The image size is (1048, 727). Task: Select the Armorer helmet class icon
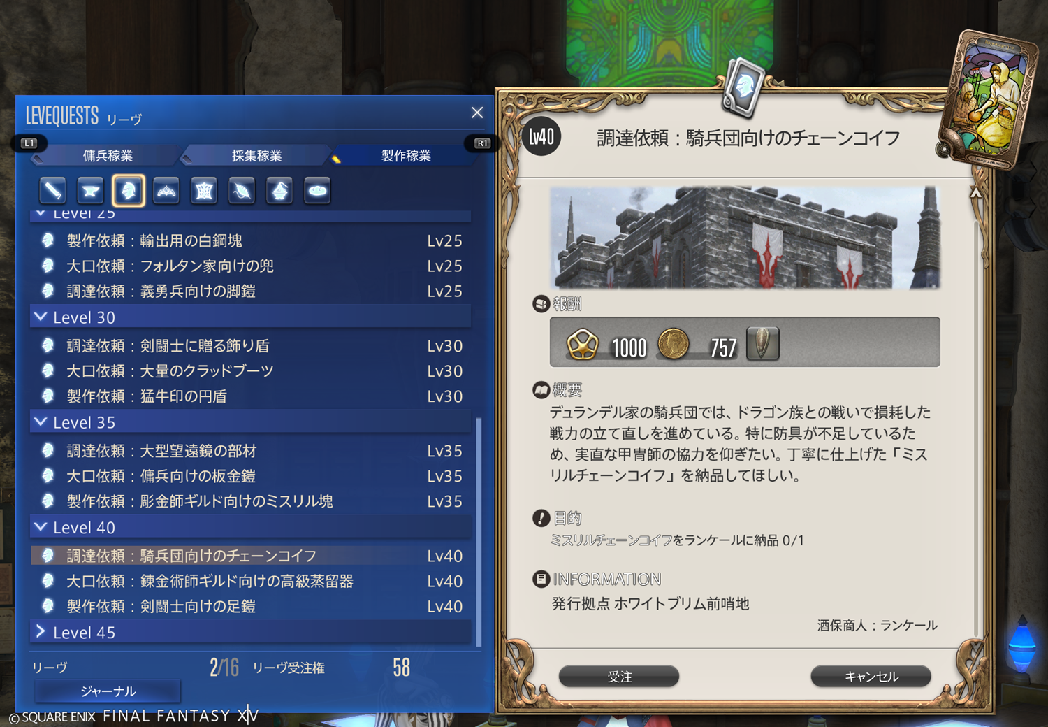click(x=129, y=190)
